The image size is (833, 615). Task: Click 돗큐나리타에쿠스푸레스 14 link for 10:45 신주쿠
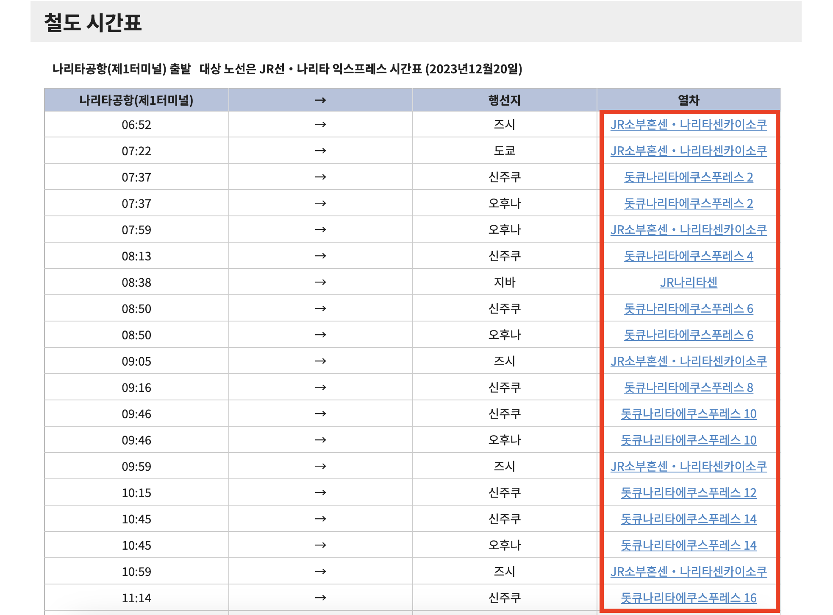pyautogui.click(x=689, y=519)
